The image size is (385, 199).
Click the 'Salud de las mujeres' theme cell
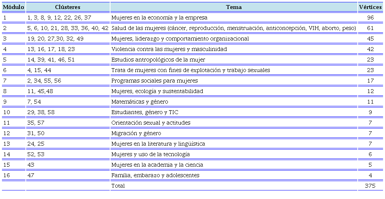233,28
